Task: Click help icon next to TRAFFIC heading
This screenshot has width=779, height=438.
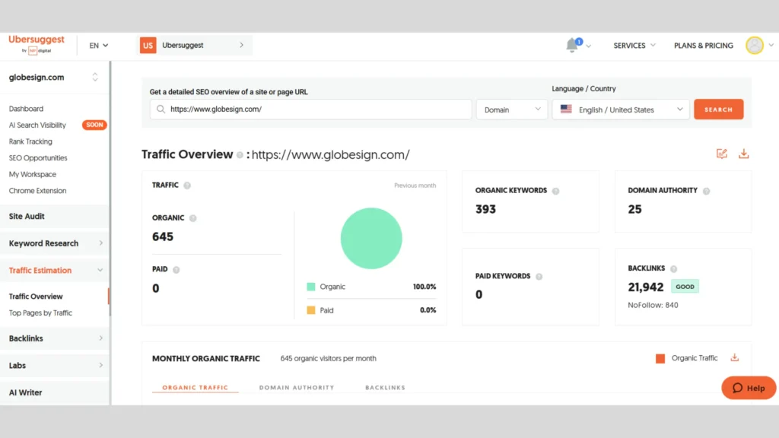Action: click(x=187, y=186)
